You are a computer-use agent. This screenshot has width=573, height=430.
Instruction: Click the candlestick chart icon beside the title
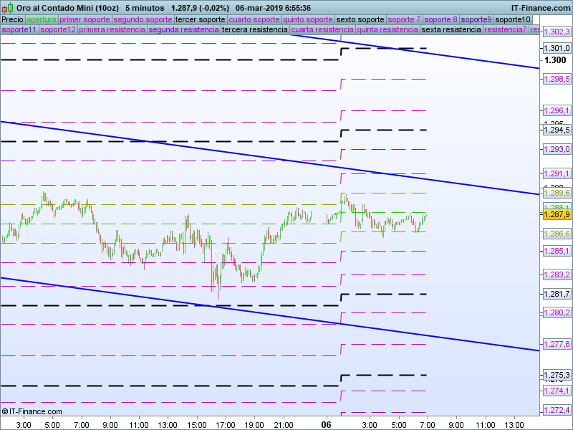(8, 6)
